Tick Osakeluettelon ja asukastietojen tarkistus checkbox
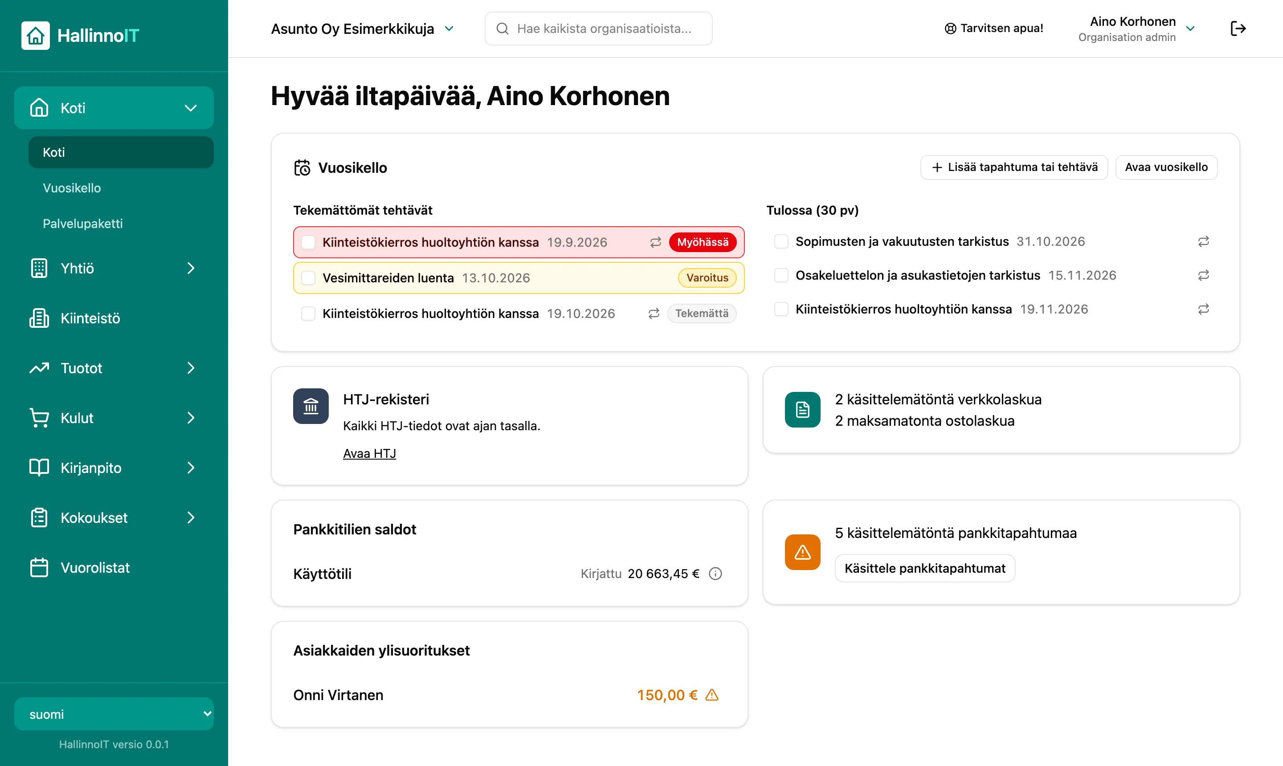 [781, 275]
